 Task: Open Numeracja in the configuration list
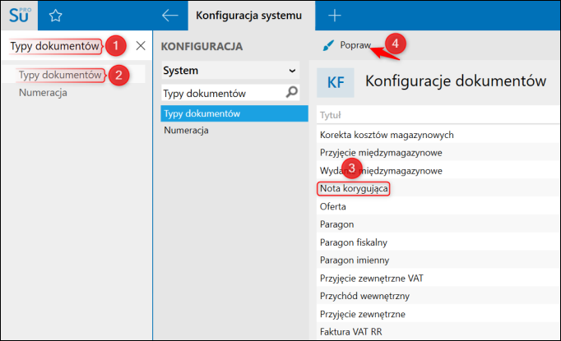coord(186,130)
